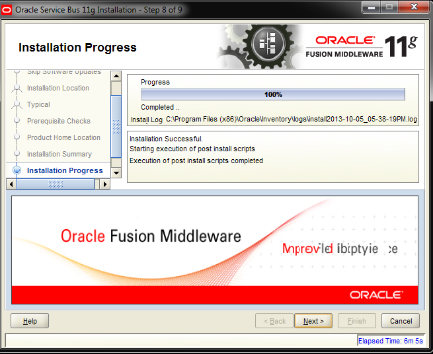Click the empty status message field
The image size is (433, 354).
[181, 340]
